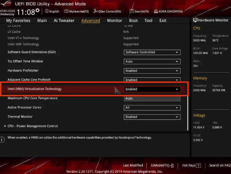Open the Boot tab
Image resolution: width=231 pixels, height=174 pixels.
[133, 21]
